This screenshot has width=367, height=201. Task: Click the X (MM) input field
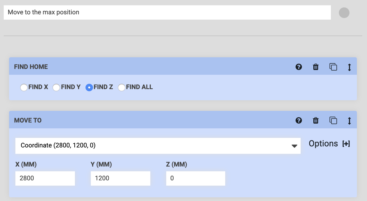[x=45, y=178]
